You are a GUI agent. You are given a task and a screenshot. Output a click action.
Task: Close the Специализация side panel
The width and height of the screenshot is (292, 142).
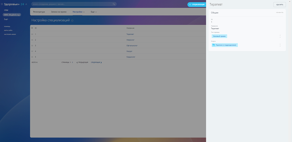(190, 5)
